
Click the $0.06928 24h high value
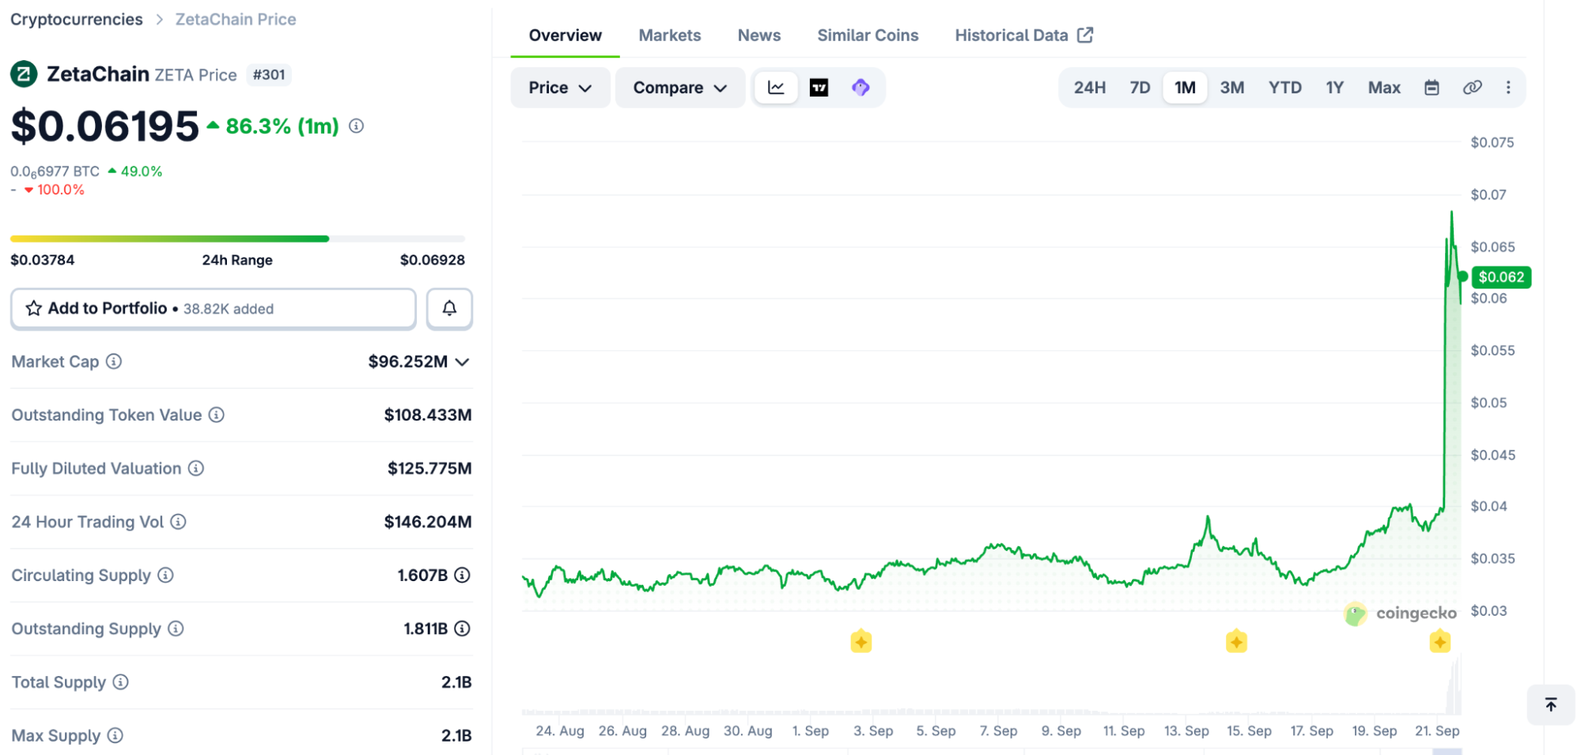click(x=433, y=259)
